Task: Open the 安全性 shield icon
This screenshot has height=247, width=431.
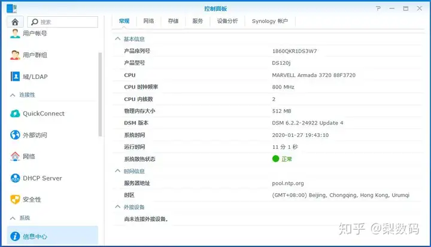Action: (15, 200)
